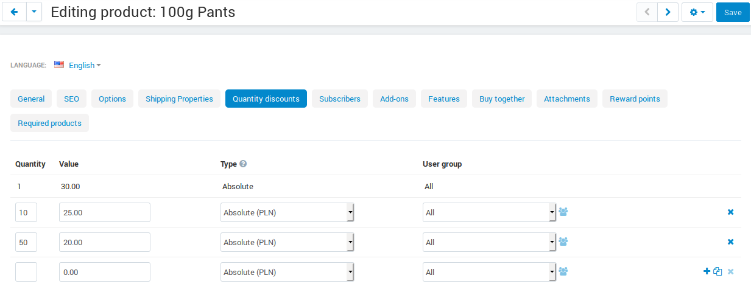Click the Type help question icon

243,164
